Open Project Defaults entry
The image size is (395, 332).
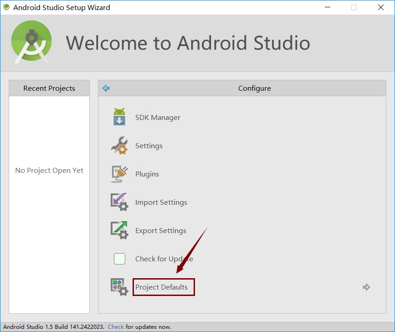161,287
